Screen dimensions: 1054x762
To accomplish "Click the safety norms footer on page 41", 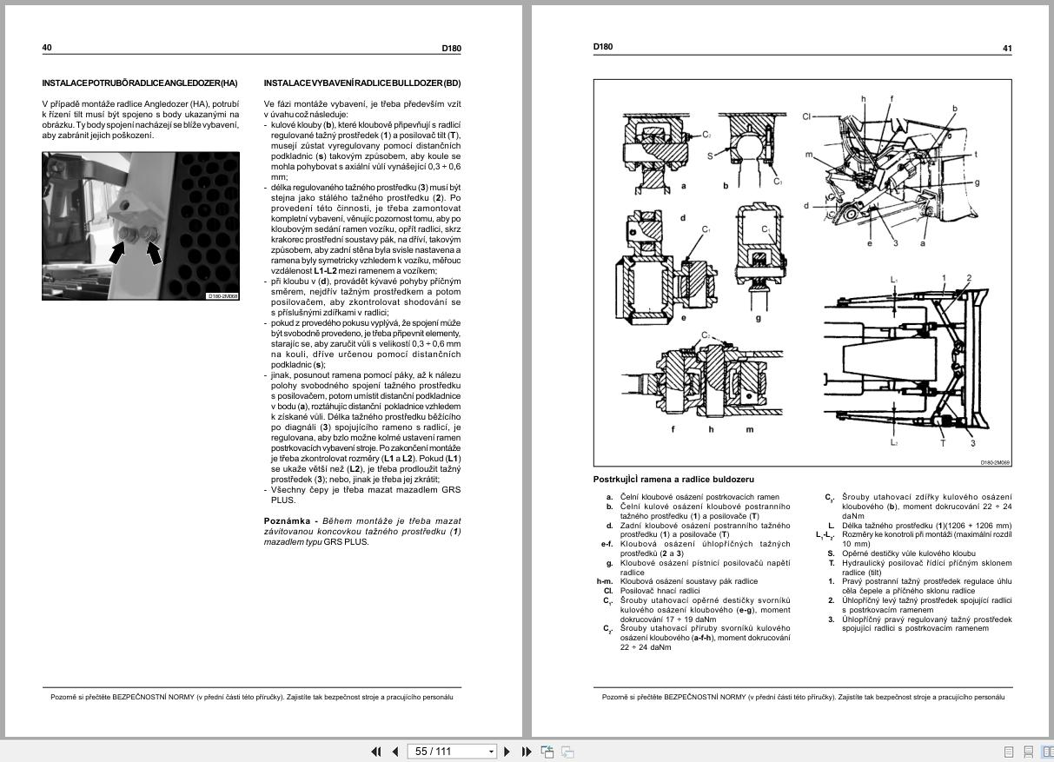I will 803,697.
